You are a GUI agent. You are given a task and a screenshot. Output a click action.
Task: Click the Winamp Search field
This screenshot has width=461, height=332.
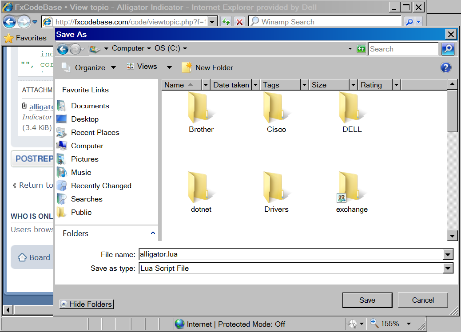tap(325, 22)
